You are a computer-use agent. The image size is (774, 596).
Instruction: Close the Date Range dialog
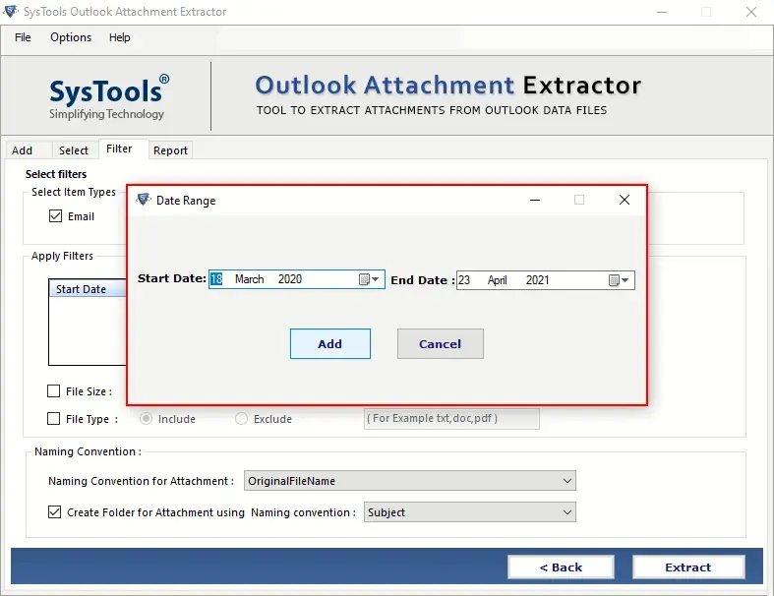click(x=624, y=200)
